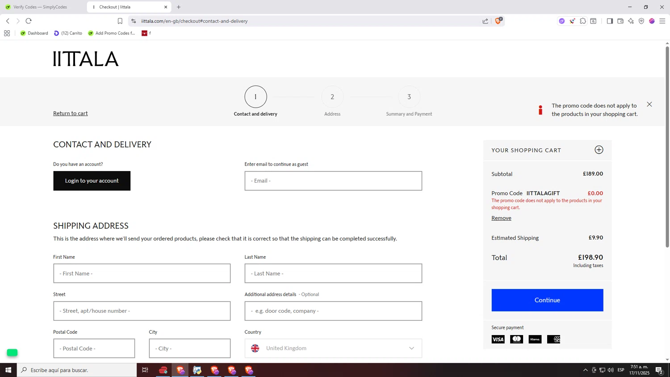Bookmark this page icon

point(120,21)
